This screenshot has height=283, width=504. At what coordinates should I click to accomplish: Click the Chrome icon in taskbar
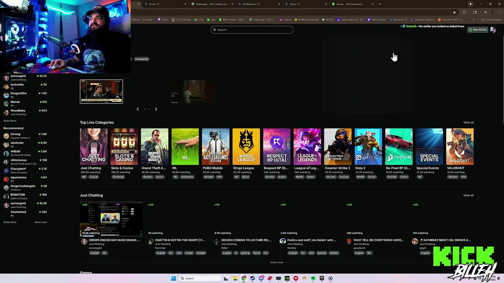coord(244,278)
